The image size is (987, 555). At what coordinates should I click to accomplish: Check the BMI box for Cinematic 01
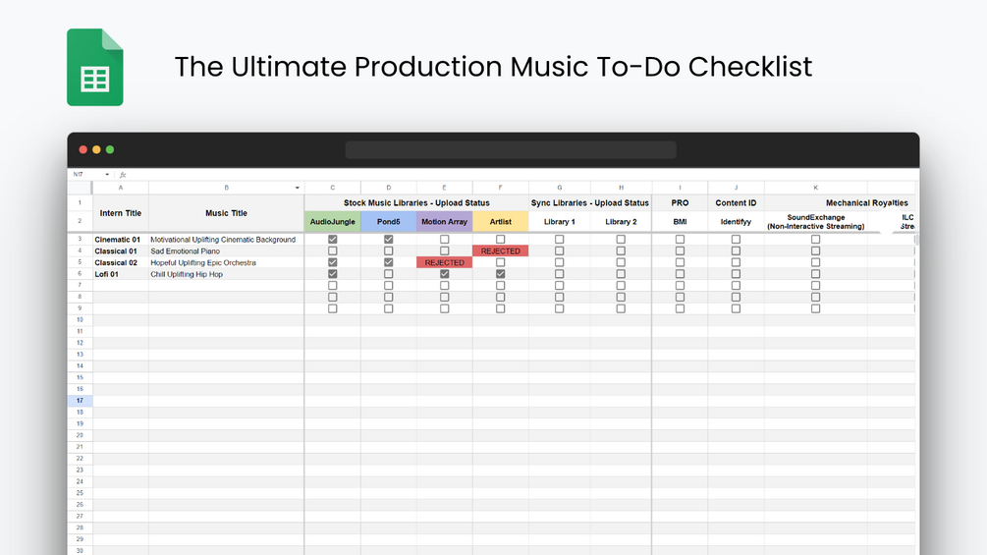point(680,240)
